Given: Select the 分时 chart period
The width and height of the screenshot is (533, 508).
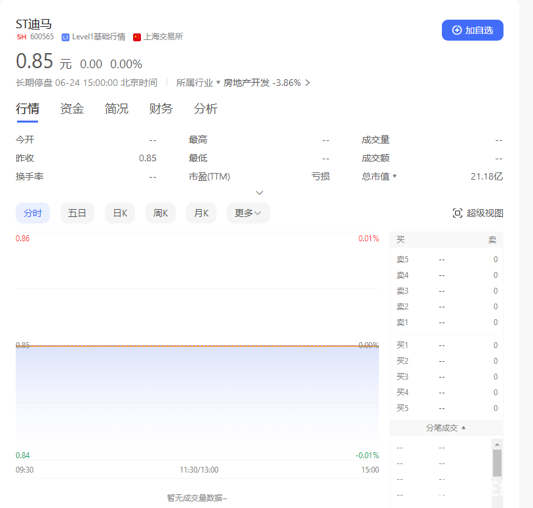Looking at the screenshot, I should tap(33, 213).
